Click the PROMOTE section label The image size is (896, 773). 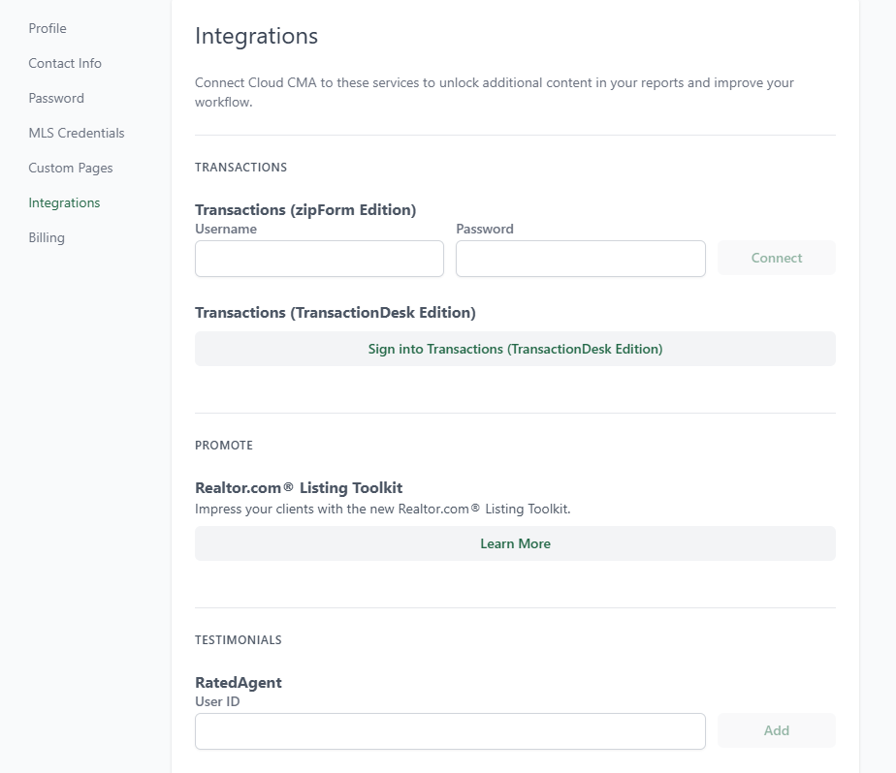pos(223,445)
